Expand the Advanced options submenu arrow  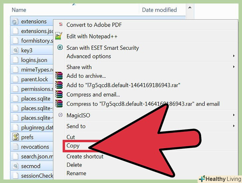pyautogui.click(x=234, y=56)
